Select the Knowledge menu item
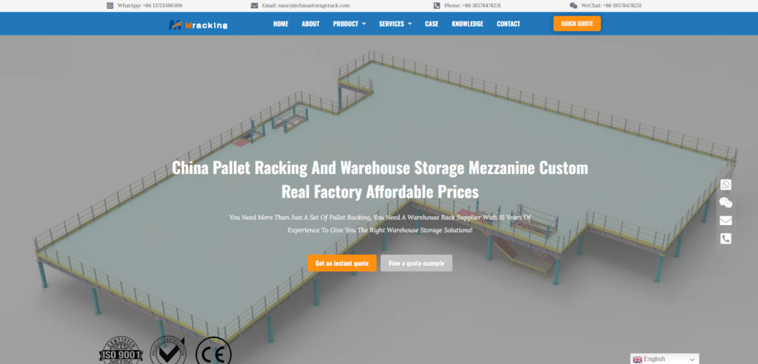 click(468, 24)
